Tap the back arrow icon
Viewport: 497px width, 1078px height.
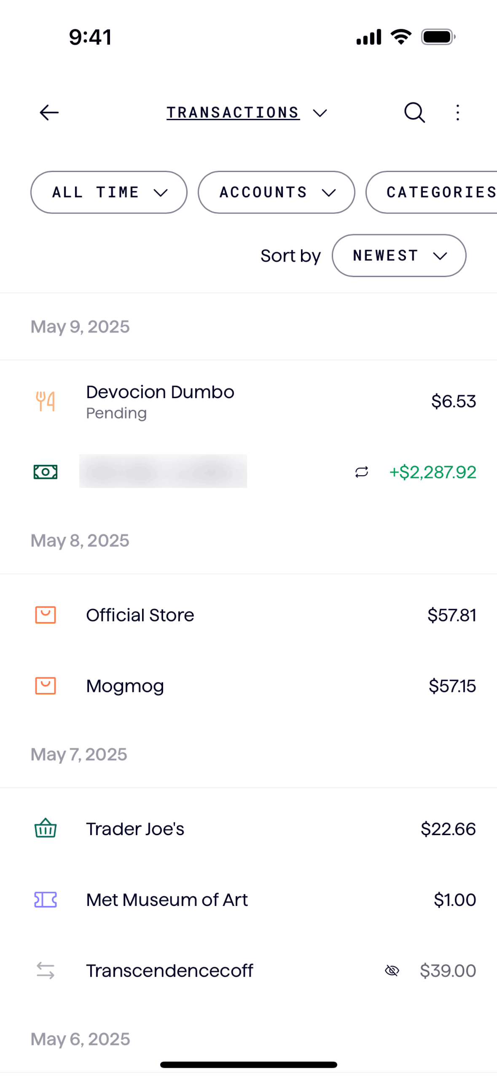point(49,113)
